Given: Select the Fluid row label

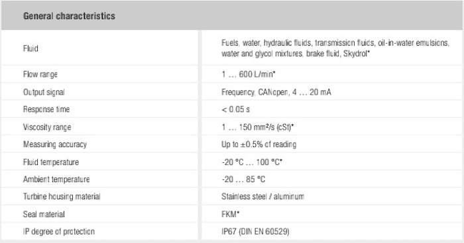Looking at the screenshot, I should [x=30, y=48].
